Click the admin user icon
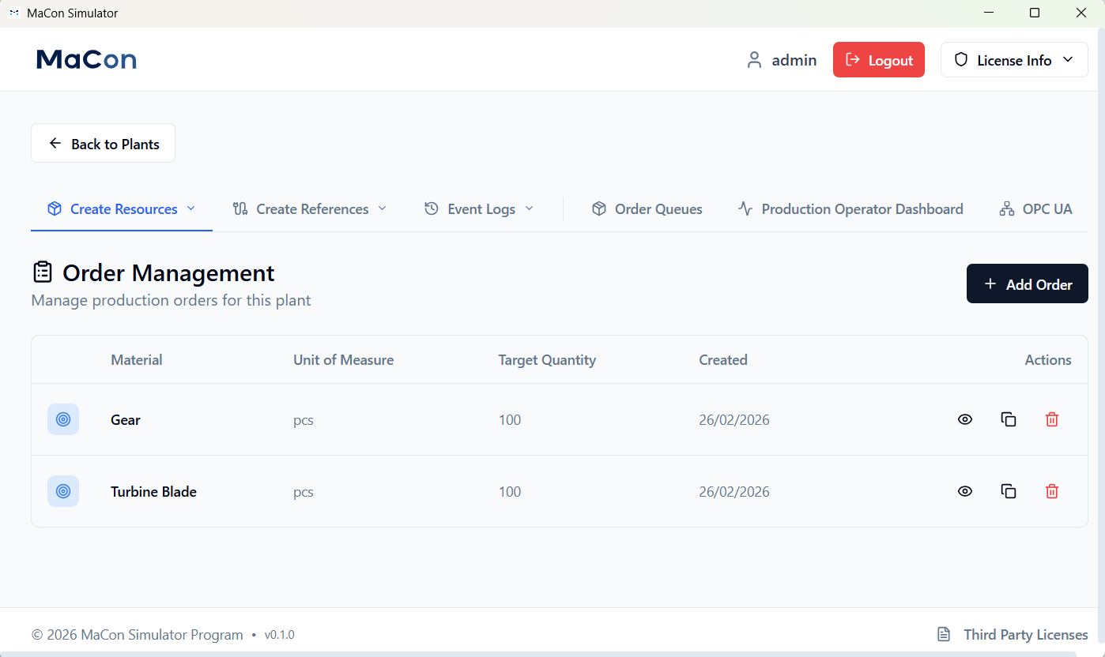 coord(754,59)
